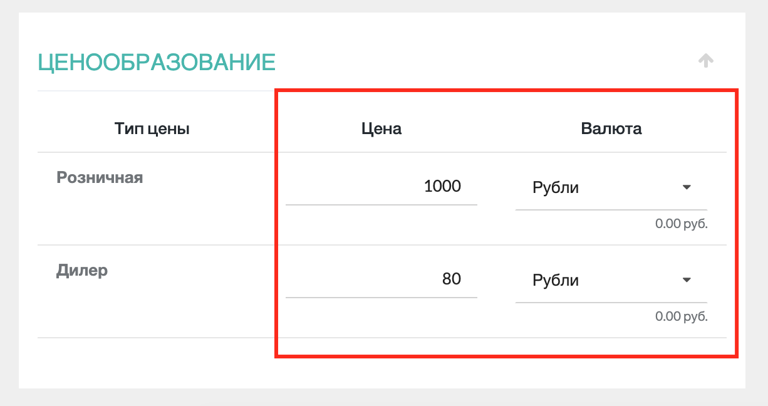
Task: Click the ЦЕНООБРАЗОВАНИЕ section title
Action: tap(157, 63)
